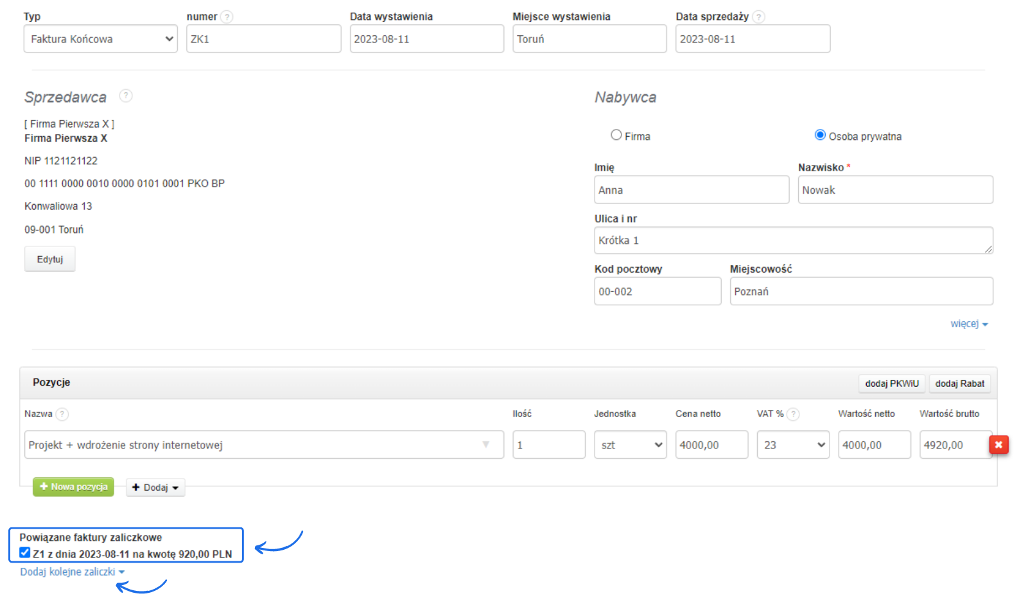Click the Dodaj kolejne zaliczki link
The width and height of the screenshot is (1019, 596).
tap(72, 572)
